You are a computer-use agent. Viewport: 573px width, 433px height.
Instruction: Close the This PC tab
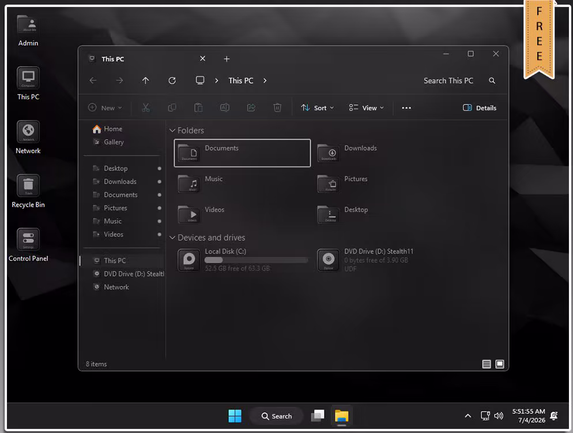(202, 58)
